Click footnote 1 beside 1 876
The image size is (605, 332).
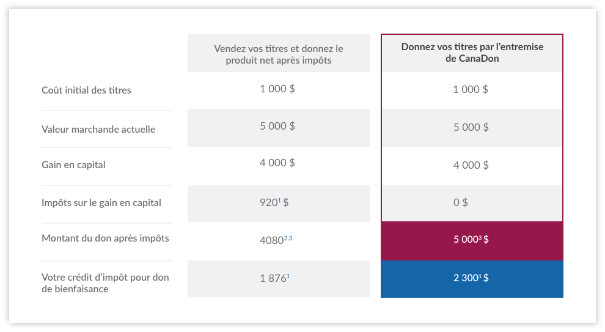pyautogui.click(x=288, y=276)
